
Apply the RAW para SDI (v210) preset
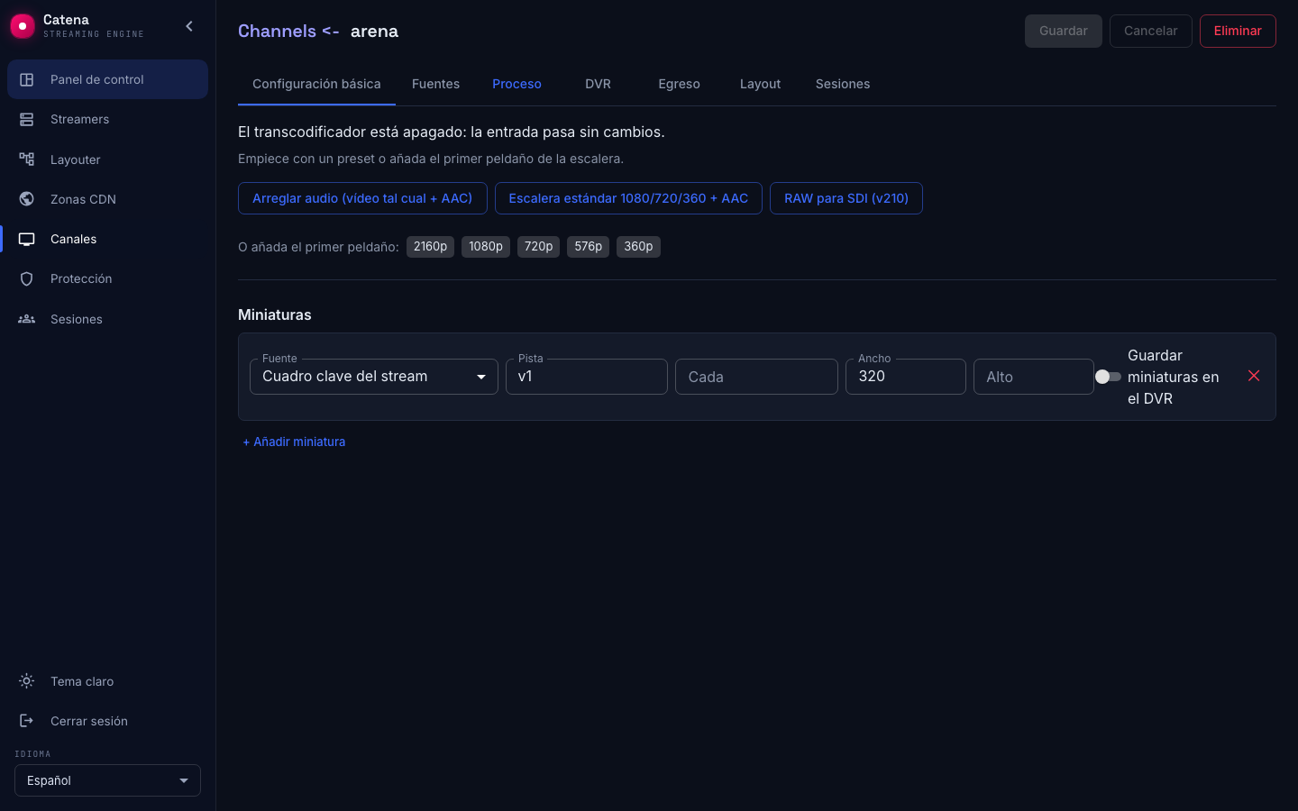[x=846, y=198]
